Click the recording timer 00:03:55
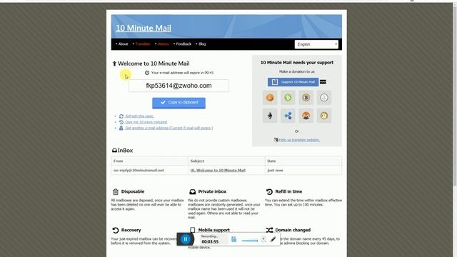Viewport: 457px width, 257px height. 210,241
